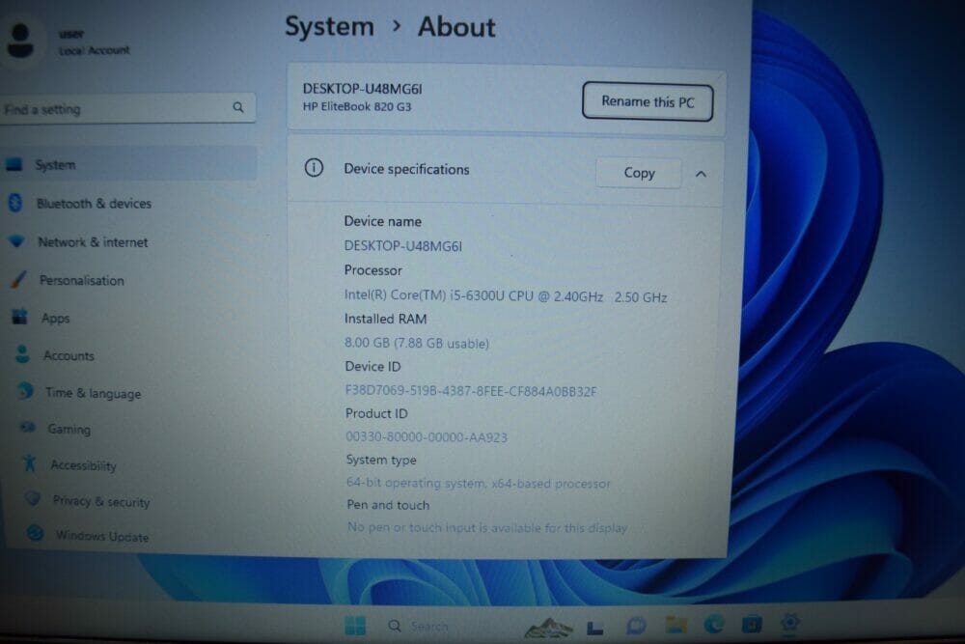Click the Accessibility figure icon
The height and width of the screenshot is (644, 965).
pyautogui.click(x=29, y=463)
